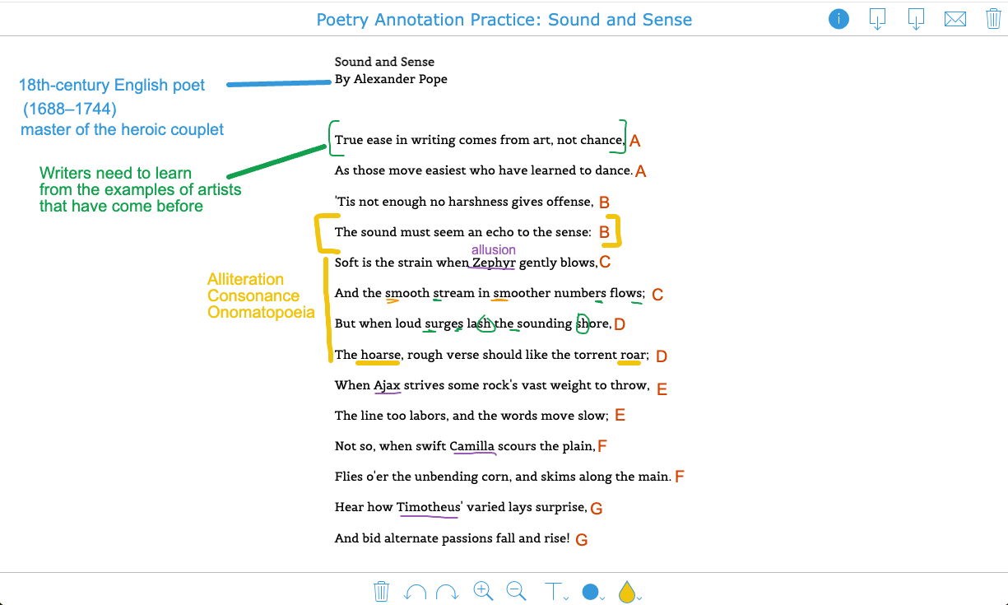Screen dimensions: 1008x605
Task: Zoom out using the magnifier minus icon
Action: 516,591
